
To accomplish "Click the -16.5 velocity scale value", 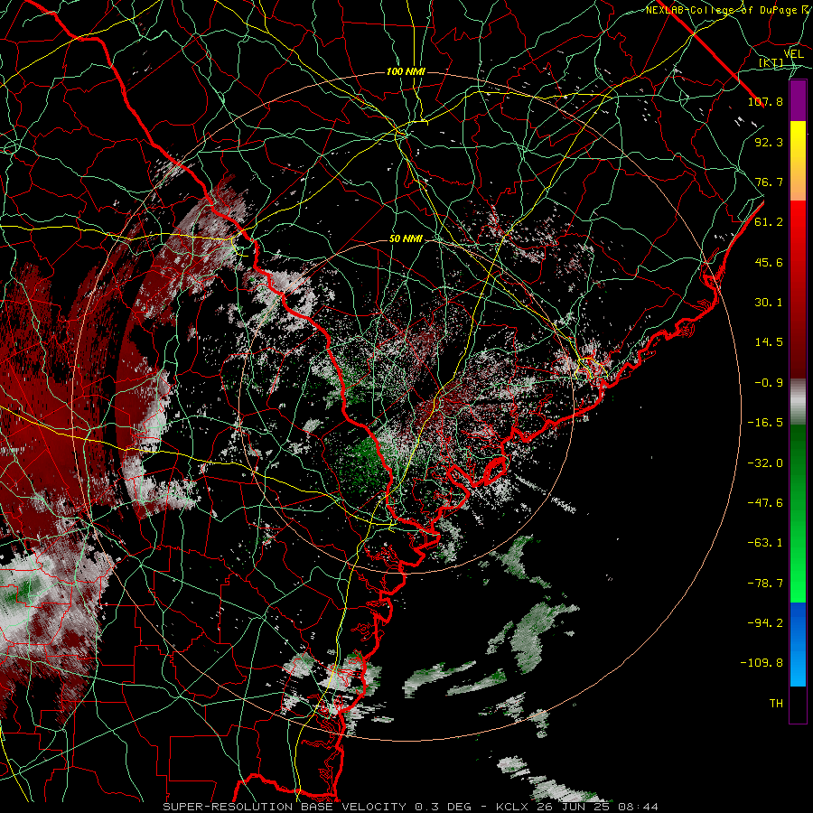I will 765,423.
